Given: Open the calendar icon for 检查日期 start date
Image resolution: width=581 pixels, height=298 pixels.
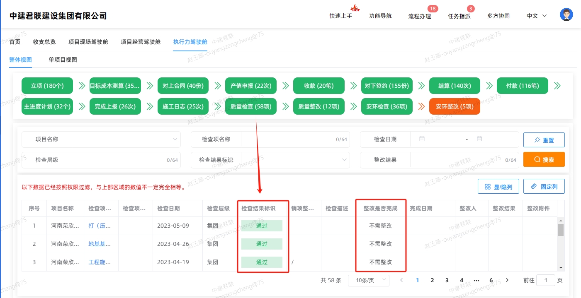Looking at the screenshot, I should (x=421, y=139).
